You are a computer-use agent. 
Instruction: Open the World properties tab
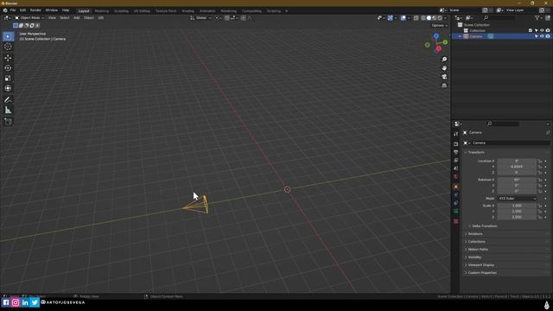point(455,176)
